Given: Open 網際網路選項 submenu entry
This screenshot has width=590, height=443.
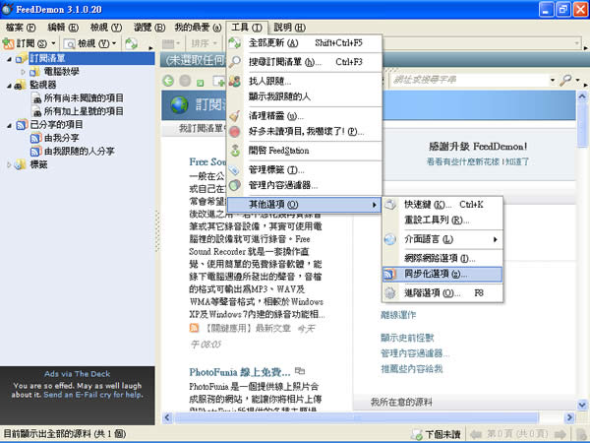Looking at the screenshot, I should pyautogui.click(x=442, y=258).
